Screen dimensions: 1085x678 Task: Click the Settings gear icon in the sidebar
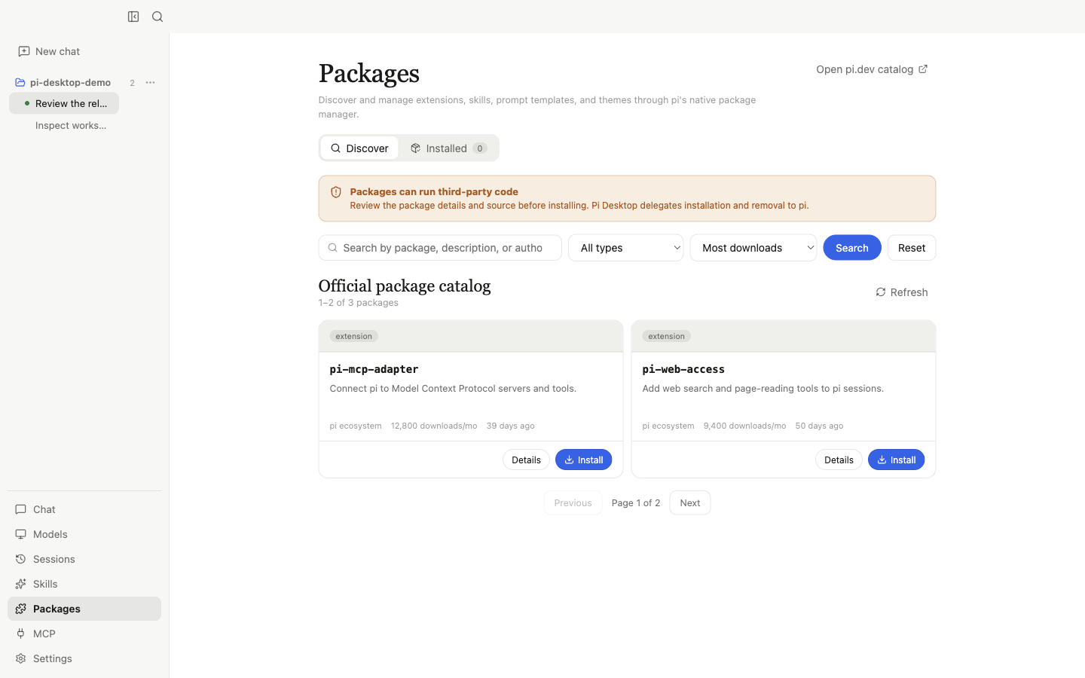tap(21, 658)
